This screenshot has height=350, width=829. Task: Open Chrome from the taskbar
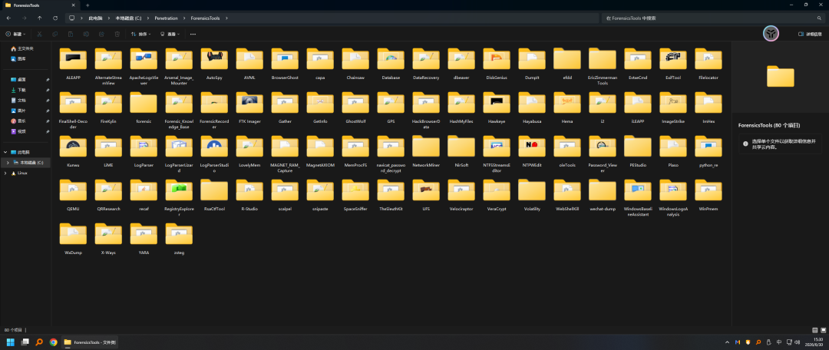tap(53, 342)
